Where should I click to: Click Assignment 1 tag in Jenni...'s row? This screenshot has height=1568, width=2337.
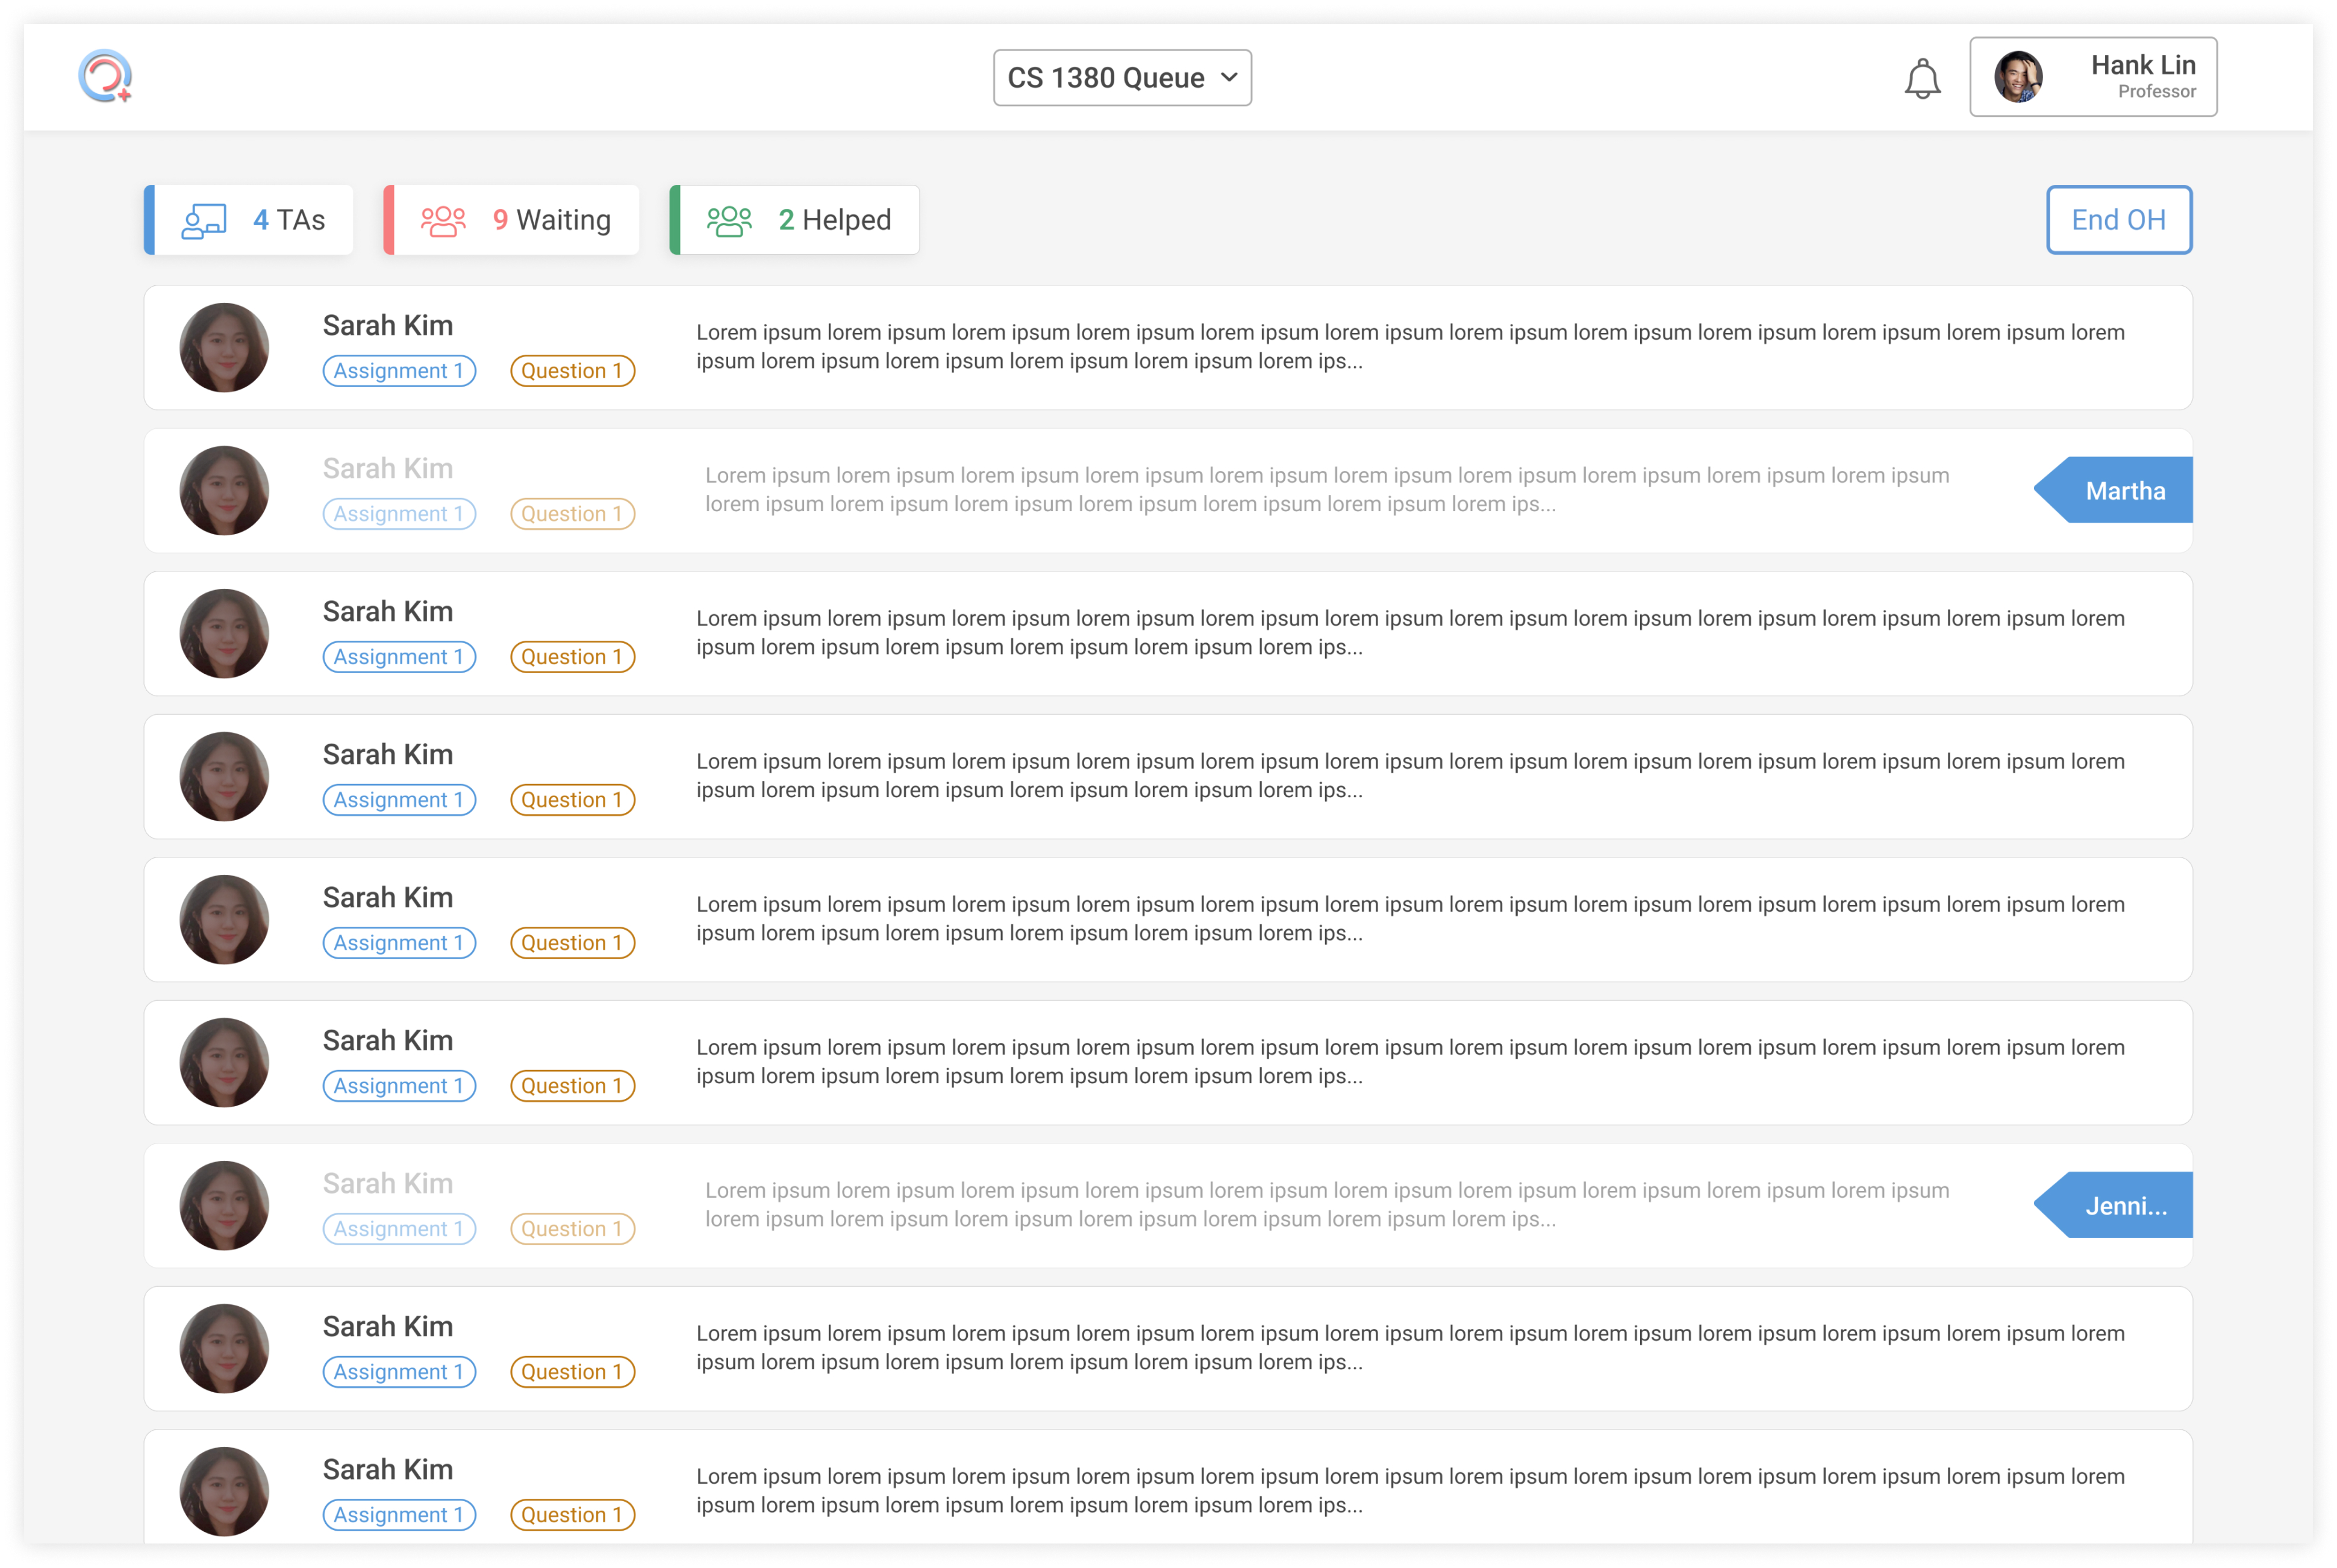coord(399,1229)
